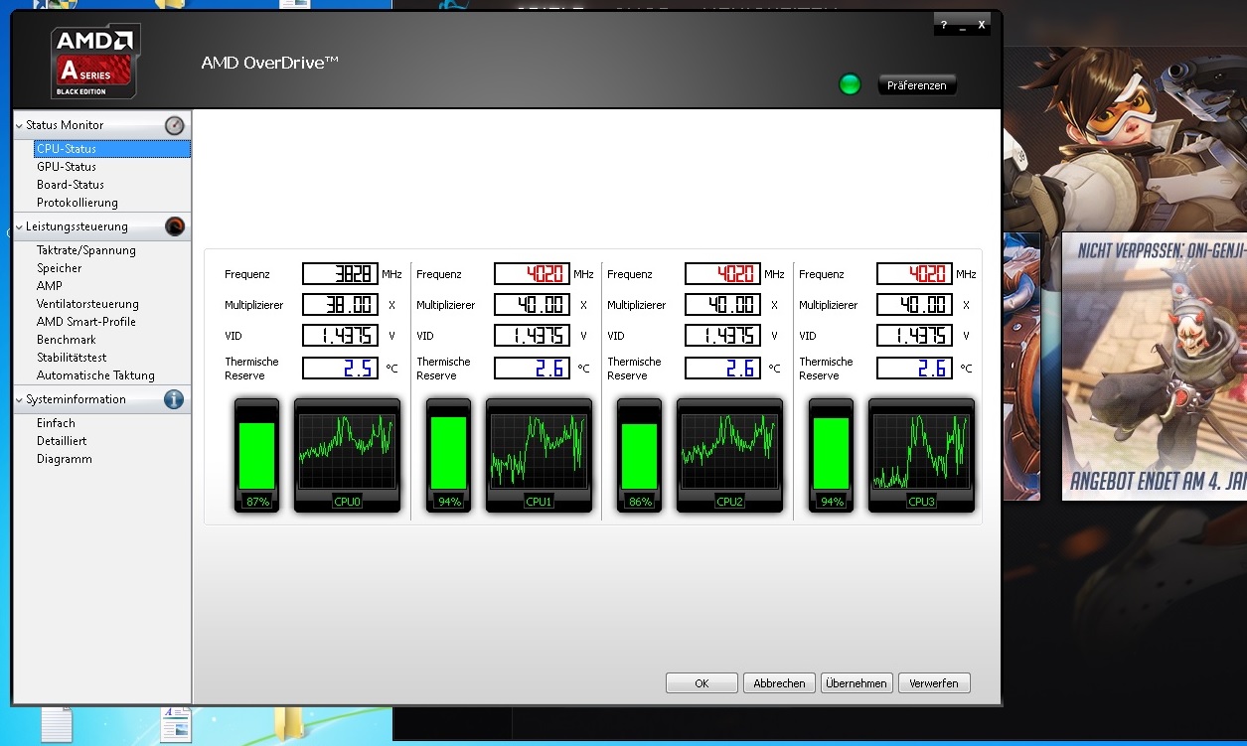Click the Präferenzen button
The height and width of the screenshot is (746, 1247).
917,85
